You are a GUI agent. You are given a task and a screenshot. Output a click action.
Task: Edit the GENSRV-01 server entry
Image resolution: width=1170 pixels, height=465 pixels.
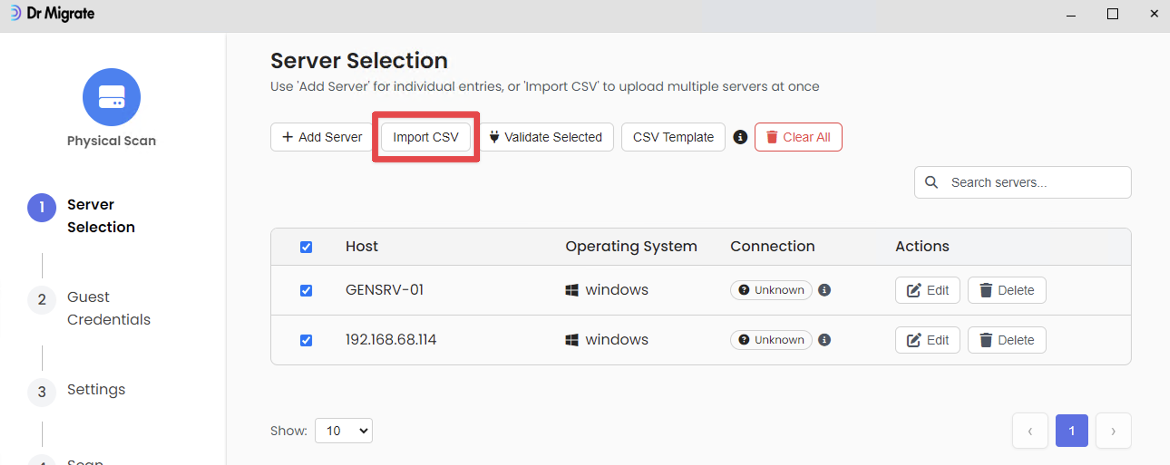(x=927, y=290)
